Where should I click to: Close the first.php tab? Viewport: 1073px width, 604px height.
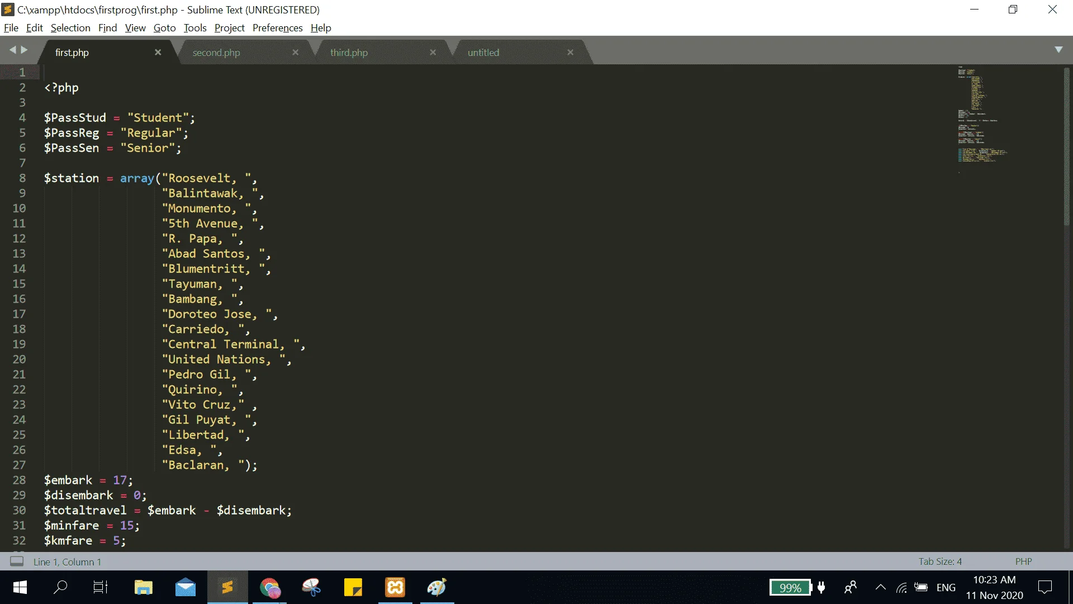coord(158,52)
